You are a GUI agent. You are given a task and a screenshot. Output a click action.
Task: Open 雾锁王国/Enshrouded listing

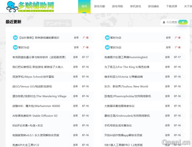tap(127, 116)
